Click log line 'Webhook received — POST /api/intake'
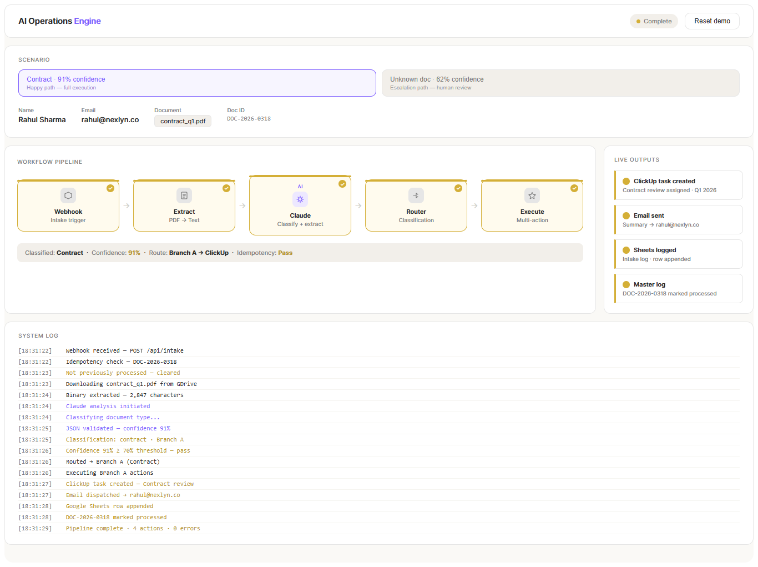 (124, 351)
